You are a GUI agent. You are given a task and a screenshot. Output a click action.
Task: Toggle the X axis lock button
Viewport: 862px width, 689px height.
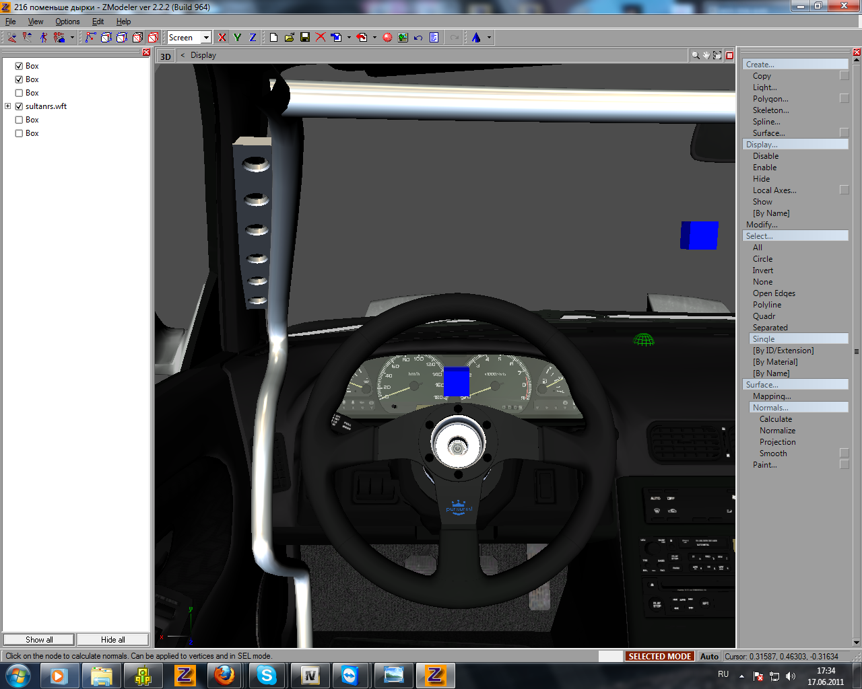coord(222,38)
